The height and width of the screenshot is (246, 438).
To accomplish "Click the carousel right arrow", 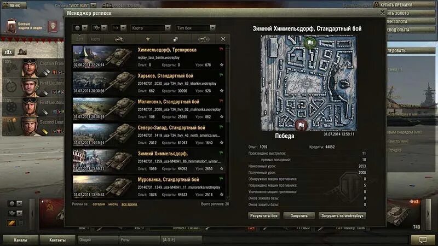I will pos(428,214).
